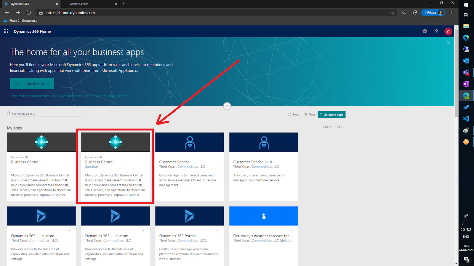This screenshot has height=266, width=474.
Task: Click the Dynamics 365 Home header title
Action: pyautogui.click(x=32, y=31)
